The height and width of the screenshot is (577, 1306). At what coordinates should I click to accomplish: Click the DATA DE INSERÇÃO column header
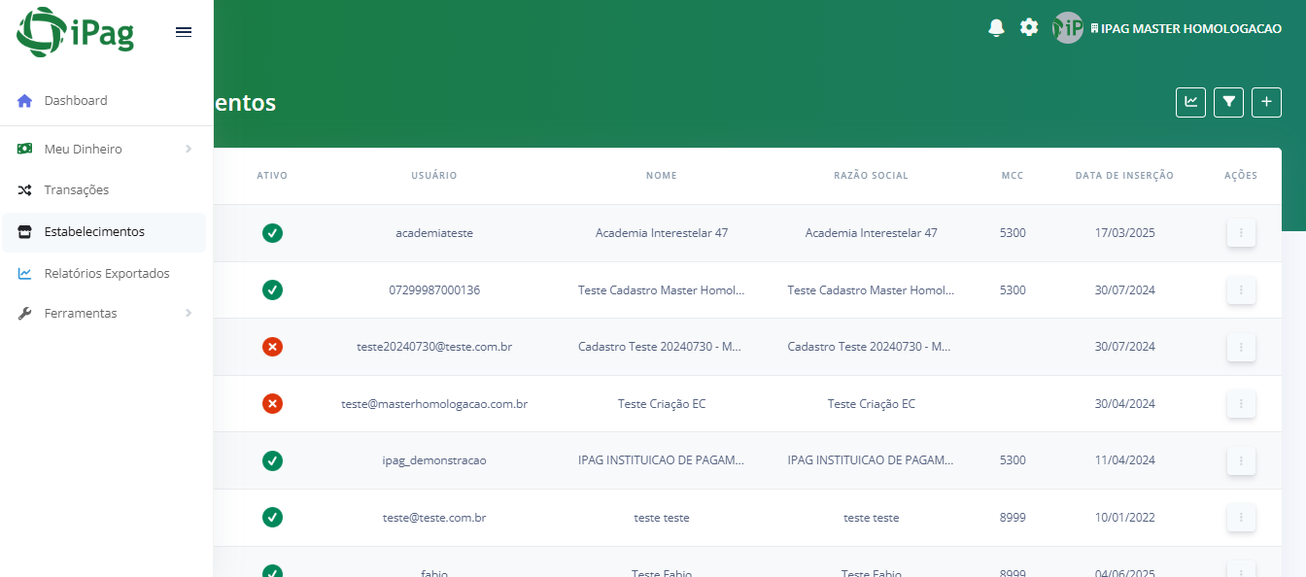(1125, 176)
